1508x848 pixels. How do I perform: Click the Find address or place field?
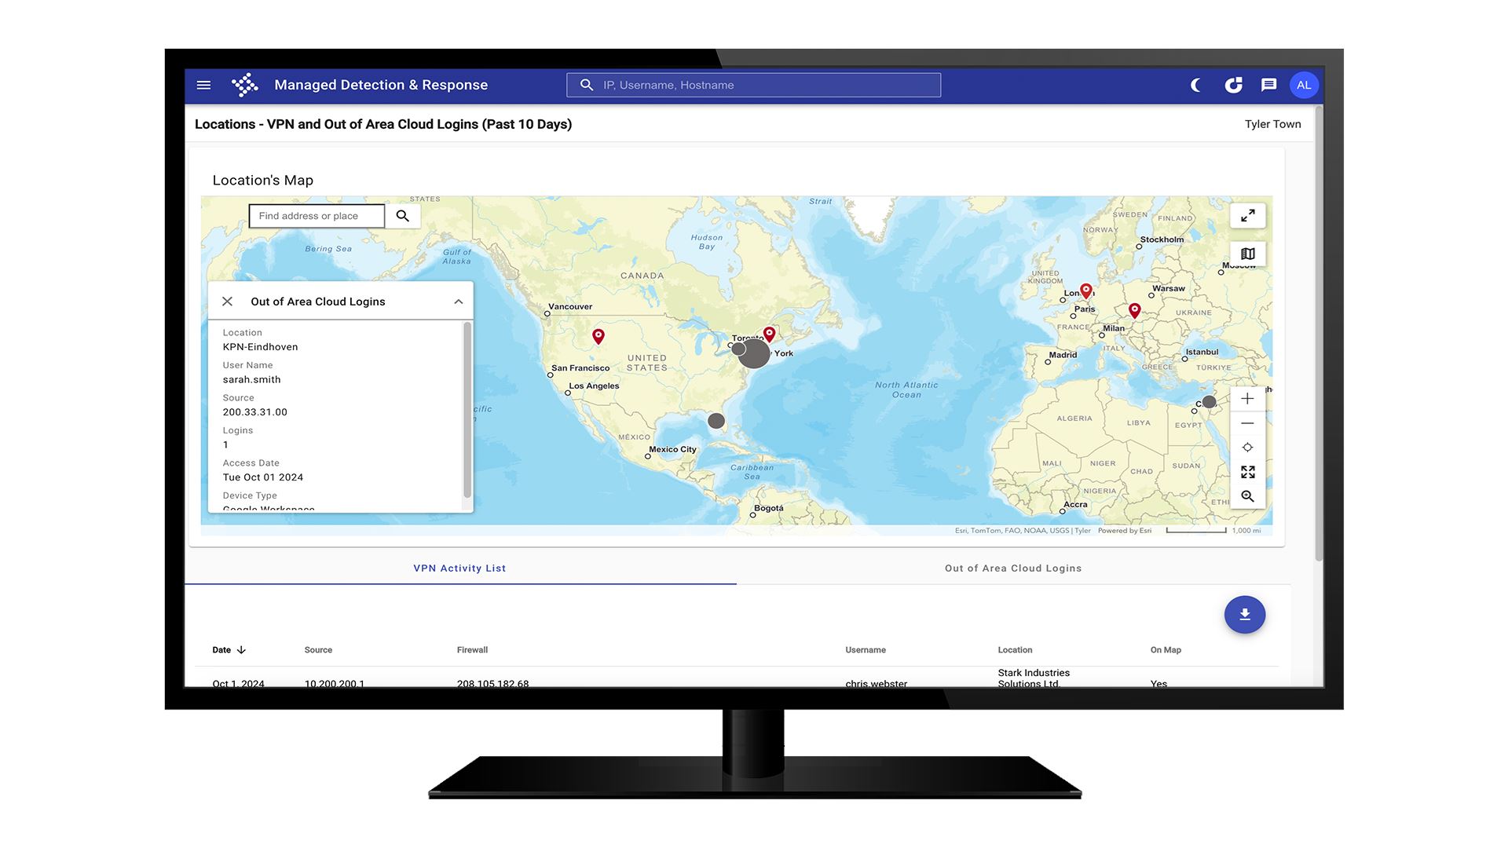(317, 216)
